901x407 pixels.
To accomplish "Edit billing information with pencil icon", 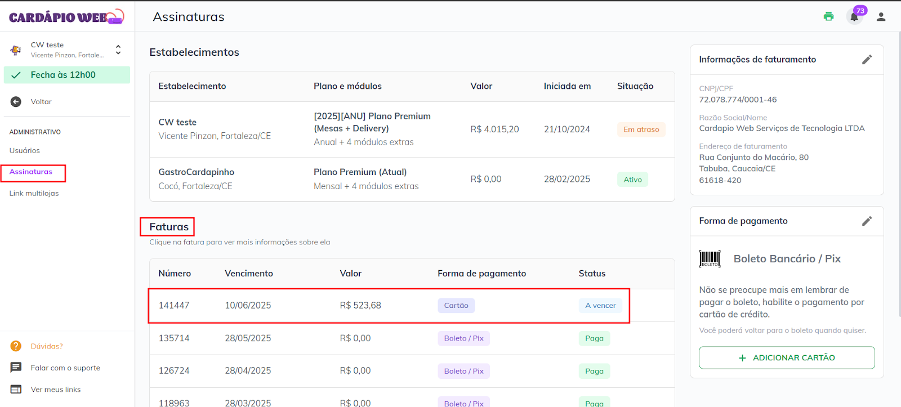I will click(x=867, y=60).
